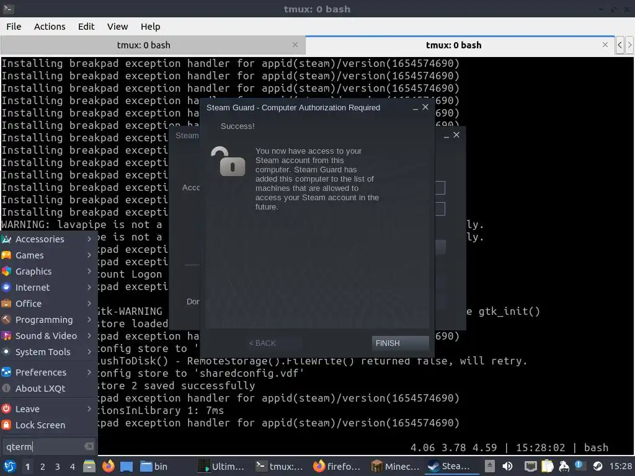Click the panel clock showing 15:28

pos(620,466)
